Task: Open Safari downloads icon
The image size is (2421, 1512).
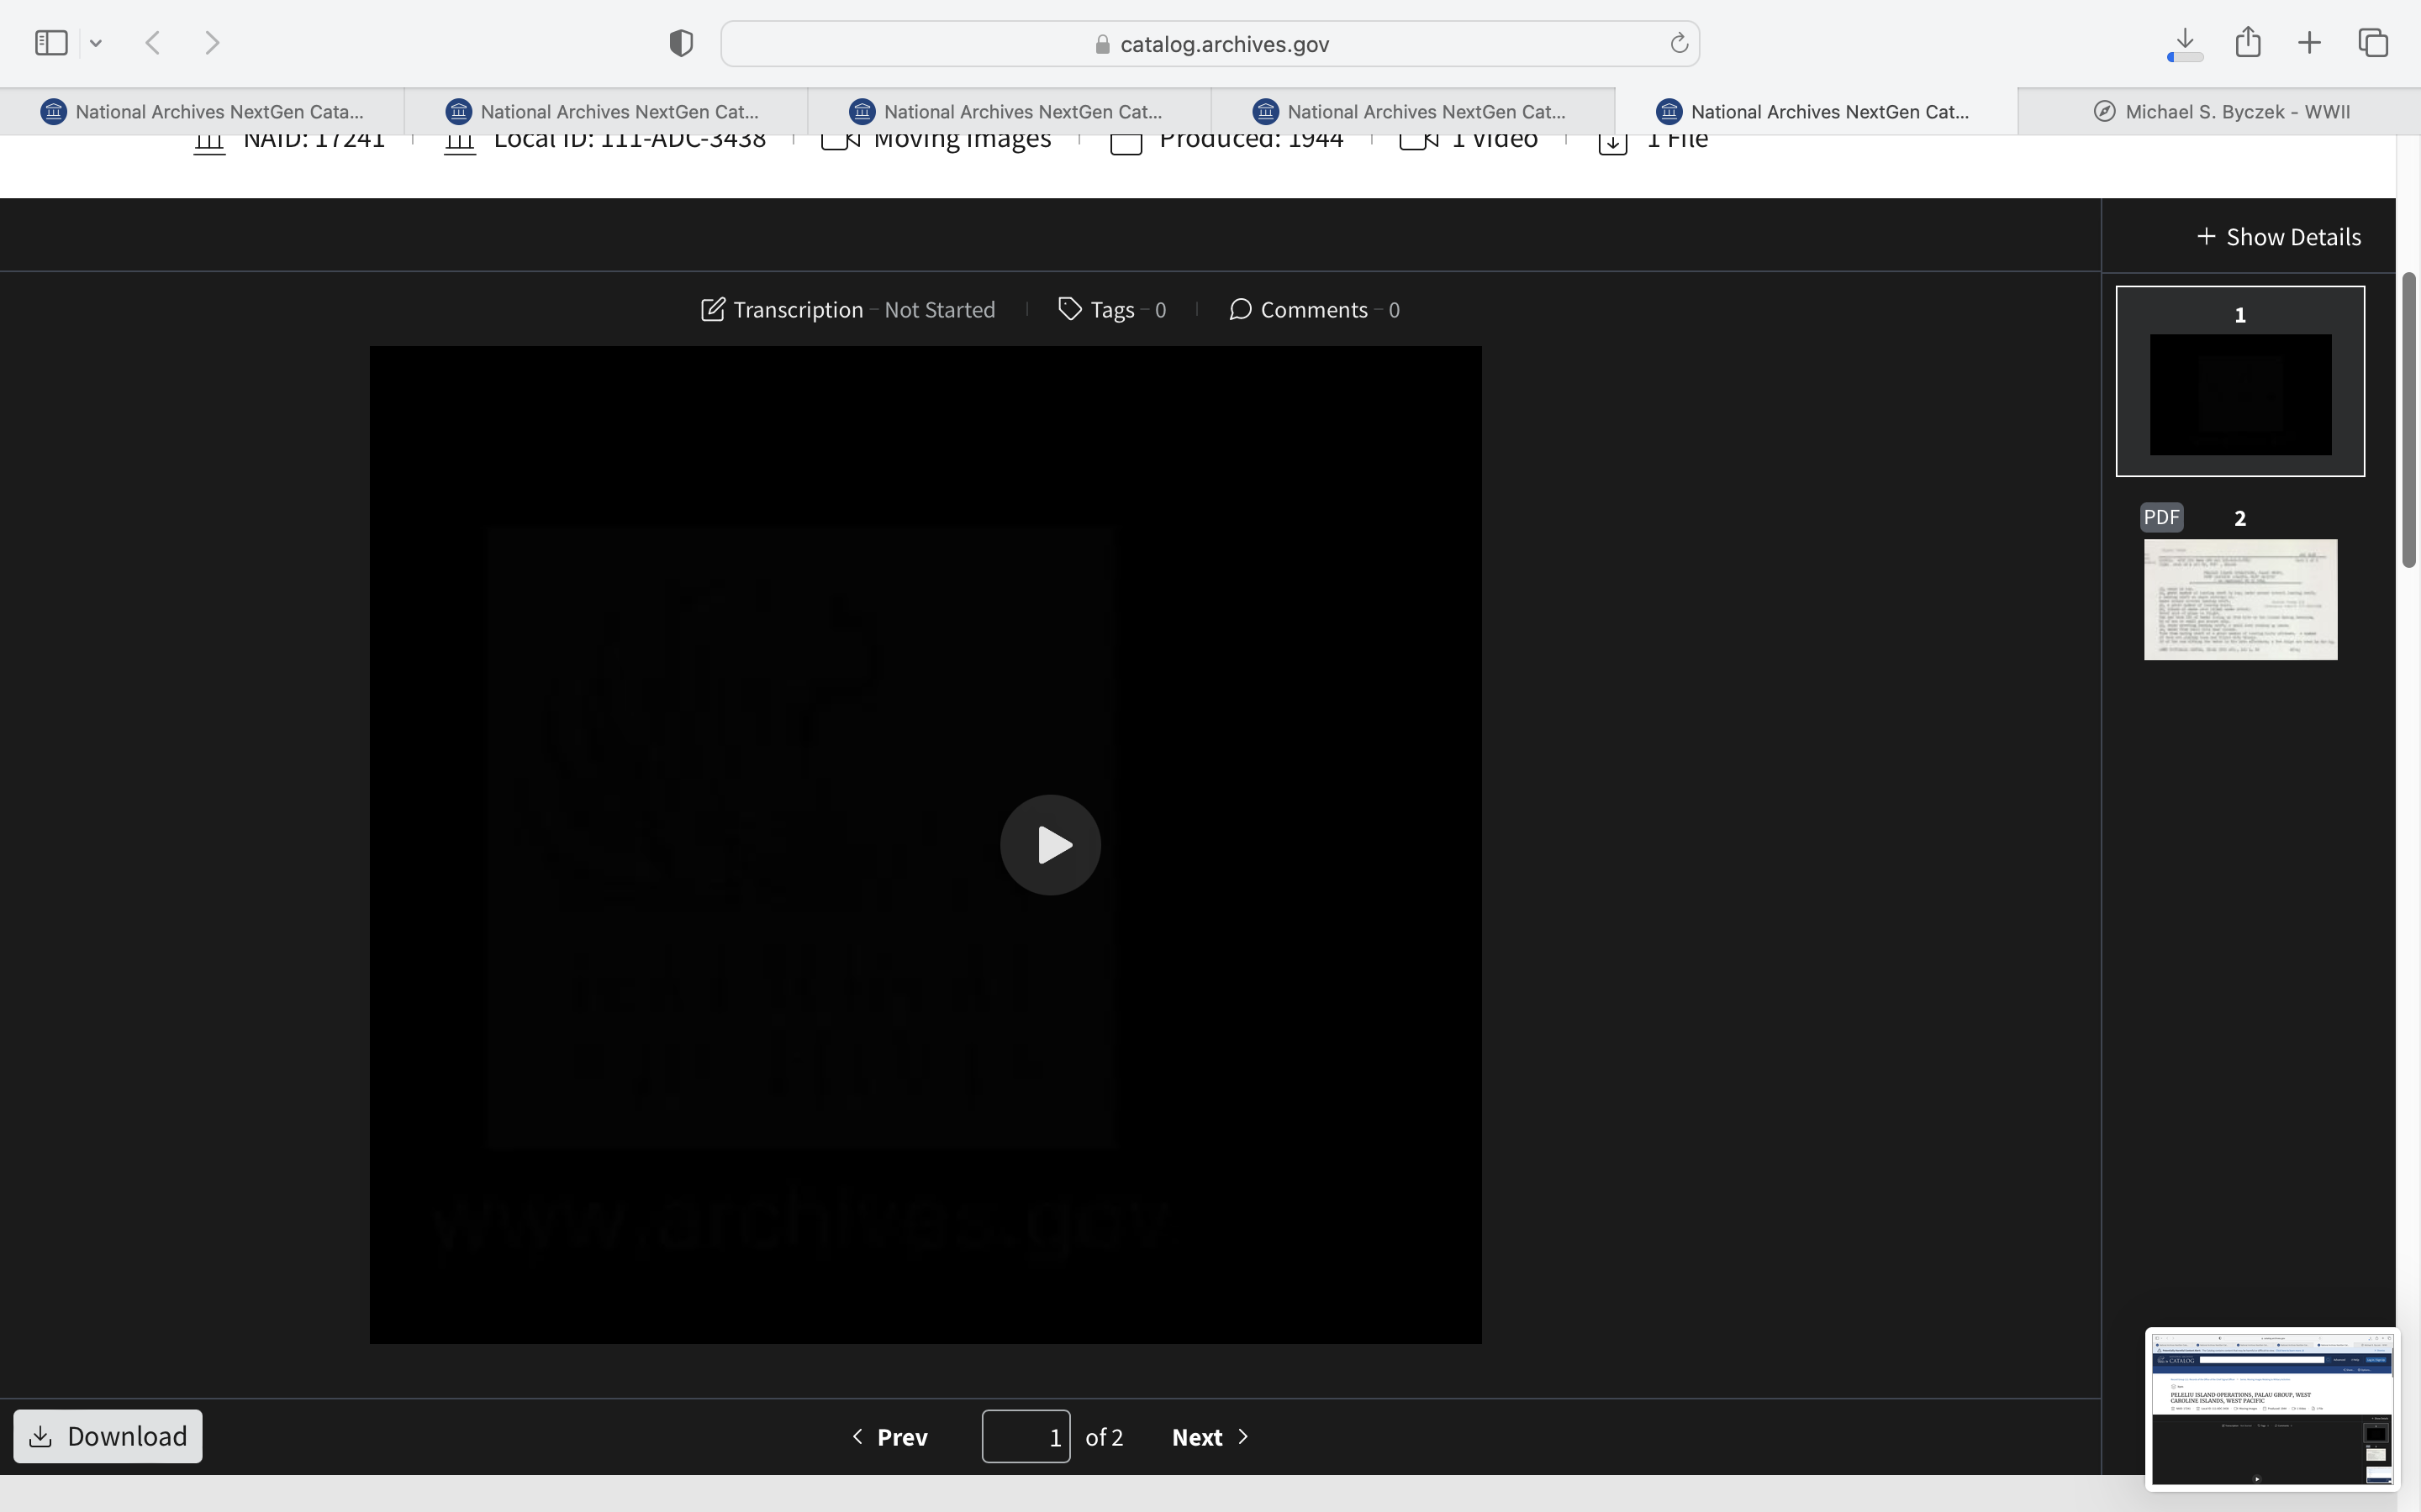Action: click(x=2185, y=43)
